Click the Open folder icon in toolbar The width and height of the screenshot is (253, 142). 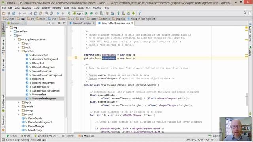click(x=4, y=13)
